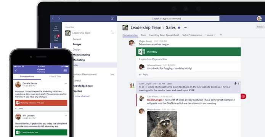Open the Leadership Team more options ellipsis

pos(112,33)
